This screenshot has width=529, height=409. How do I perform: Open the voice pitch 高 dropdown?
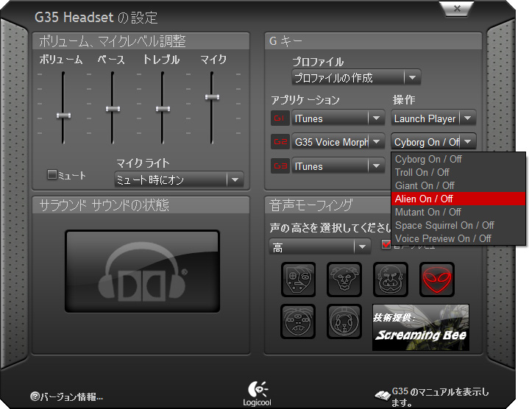coord(320,247)
